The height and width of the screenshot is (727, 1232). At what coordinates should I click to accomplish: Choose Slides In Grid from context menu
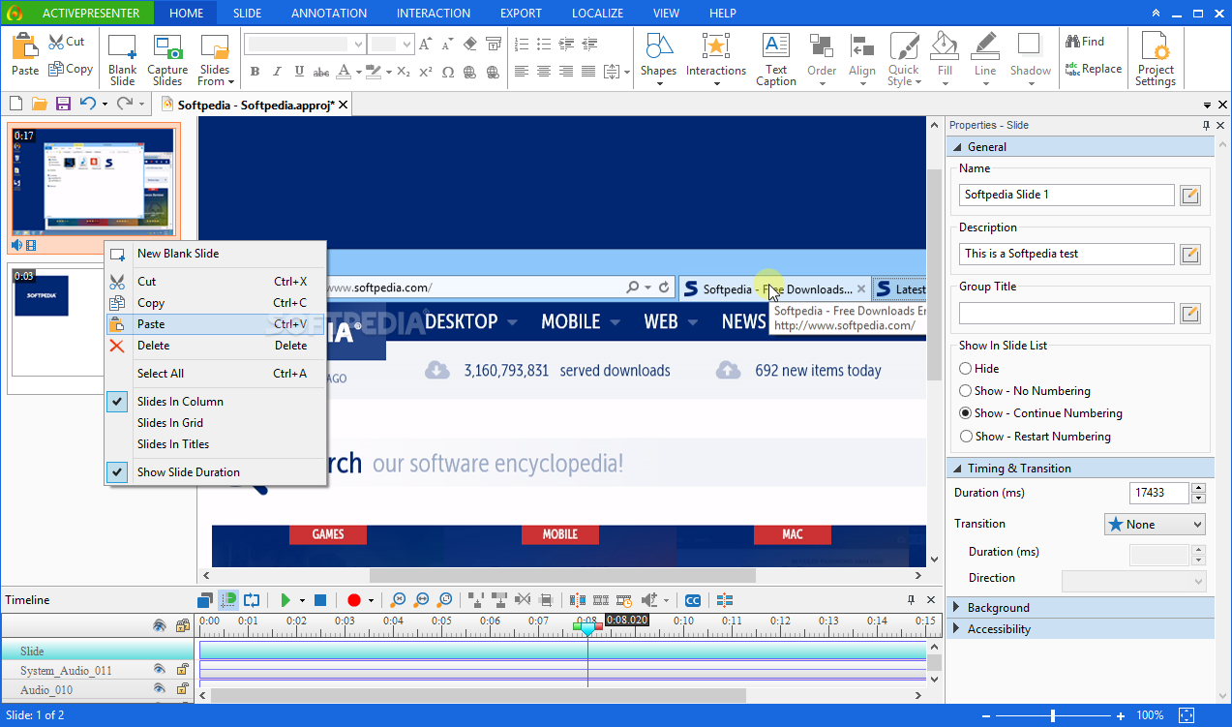(215, 423)
